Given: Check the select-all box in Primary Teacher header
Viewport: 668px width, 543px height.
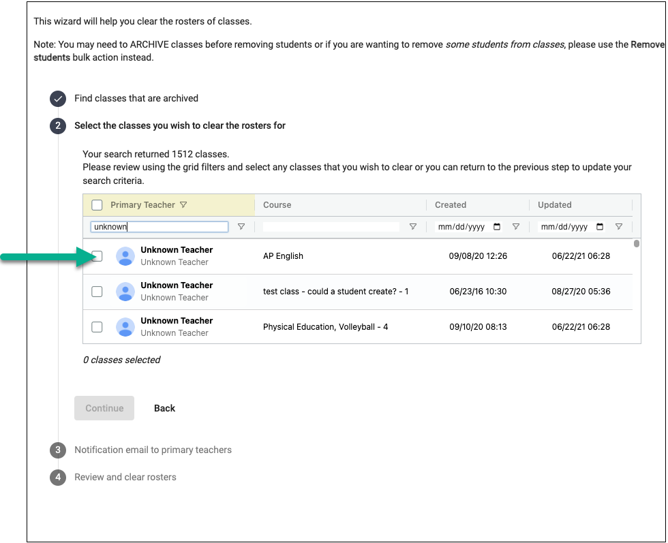Looking at the screenshot, I should point(97,205).
